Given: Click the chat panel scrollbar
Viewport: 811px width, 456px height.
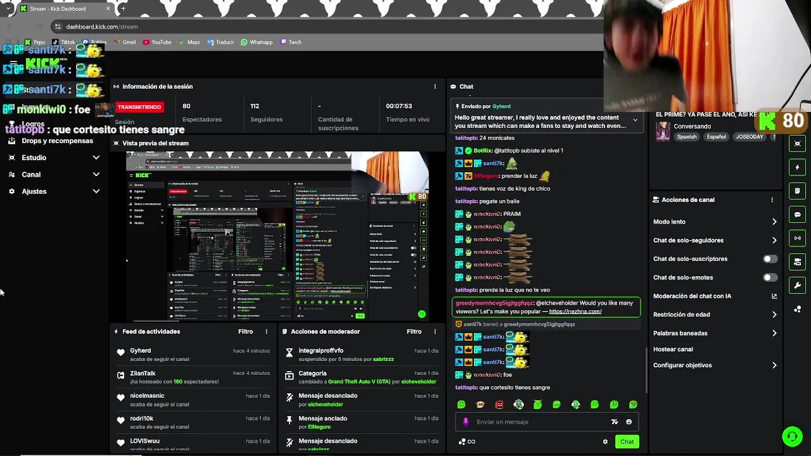Looking at the screenshot, I should click(646, 370).
